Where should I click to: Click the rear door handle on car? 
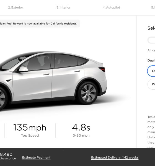[77, 71]
